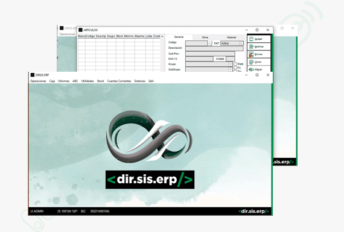Screen dimensions: 344x232
Task: Open the Operaciones menu
Action: [38, 81]
